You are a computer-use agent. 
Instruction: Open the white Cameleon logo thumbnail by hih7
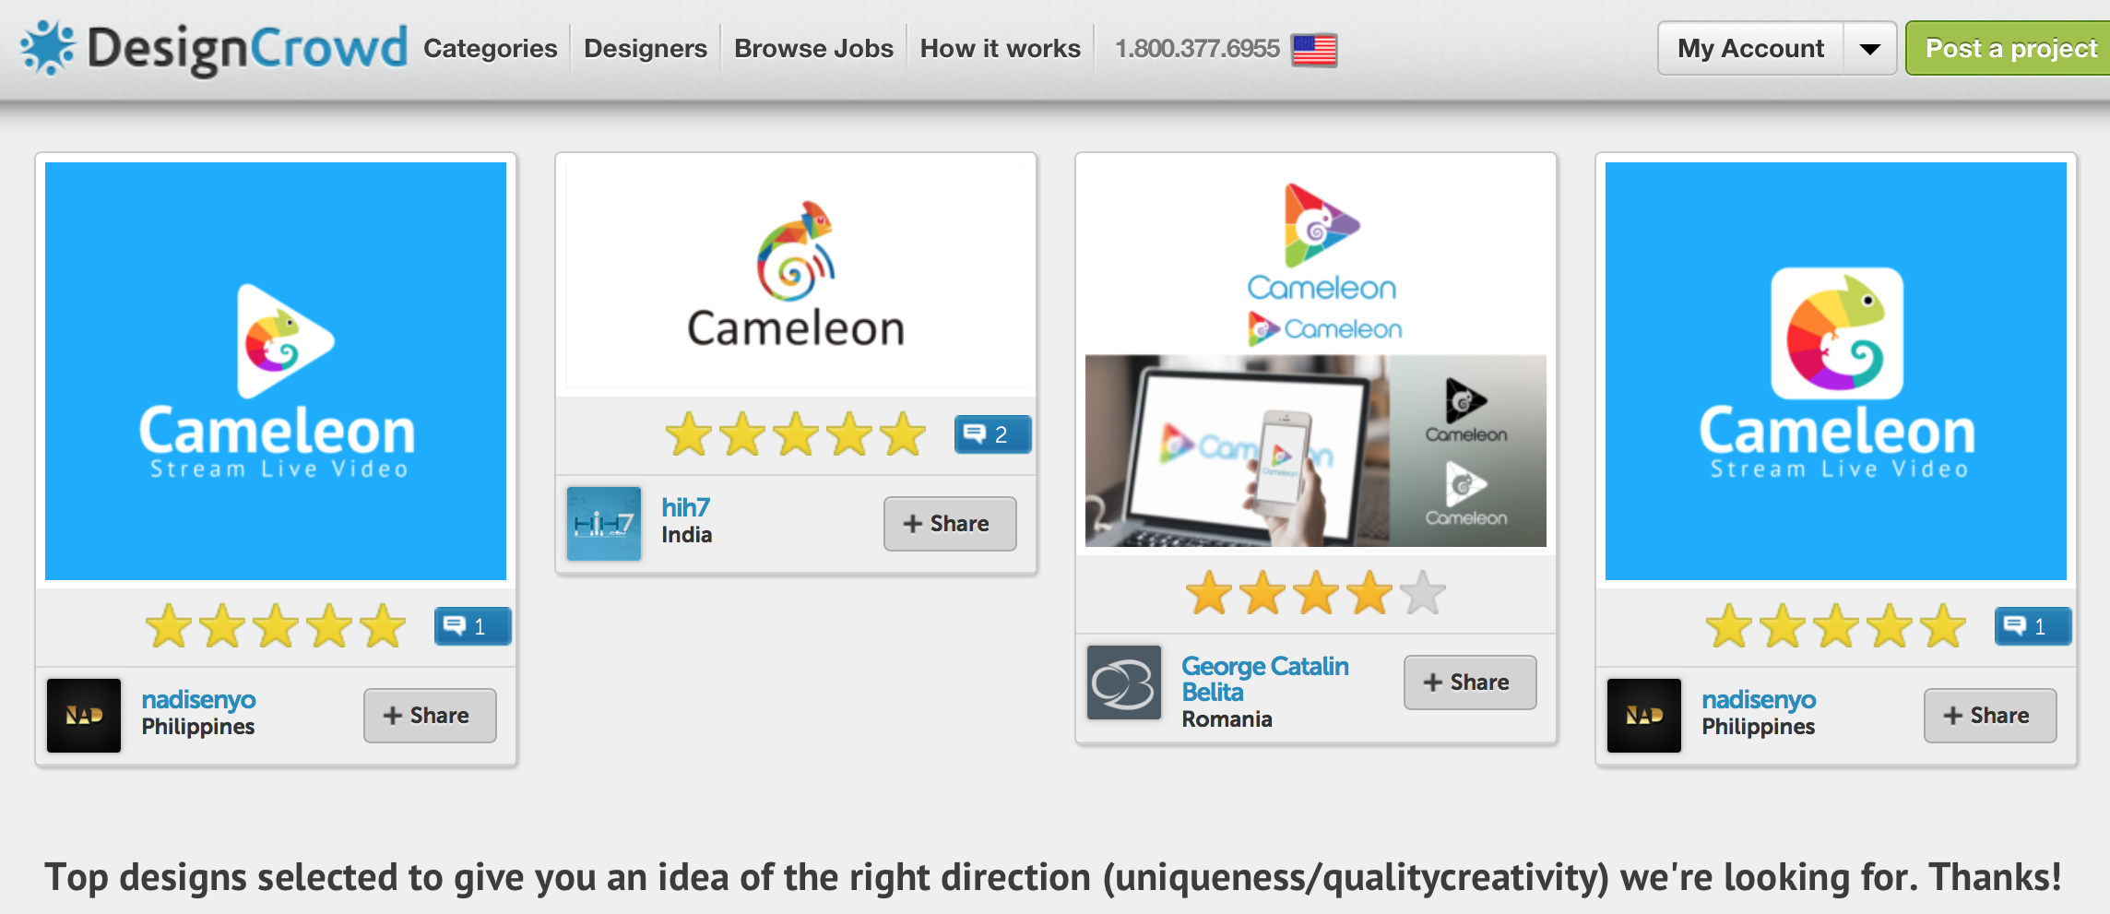795,275
